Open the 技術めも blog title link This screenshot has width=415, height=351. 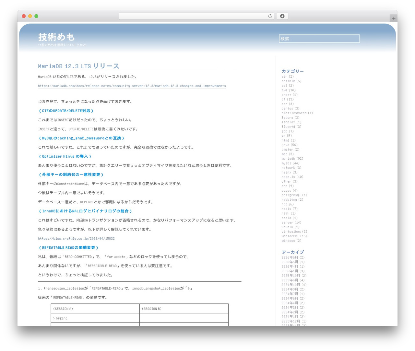point(56,37)
